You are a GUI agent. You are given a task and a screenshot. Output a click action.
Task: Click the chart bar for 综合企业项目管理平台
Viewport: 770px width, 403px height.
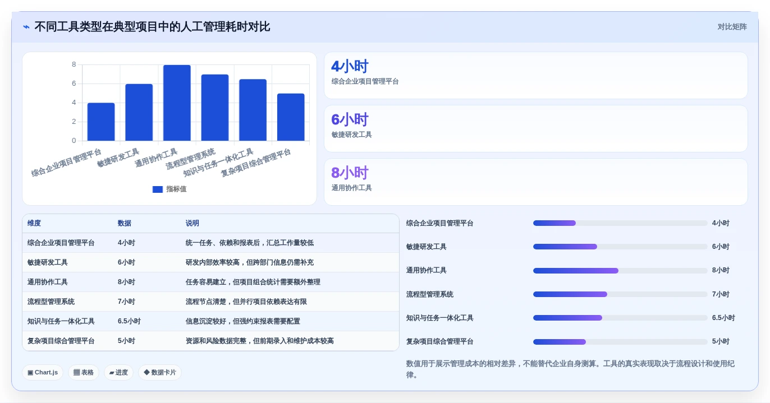tap(101, 122)
